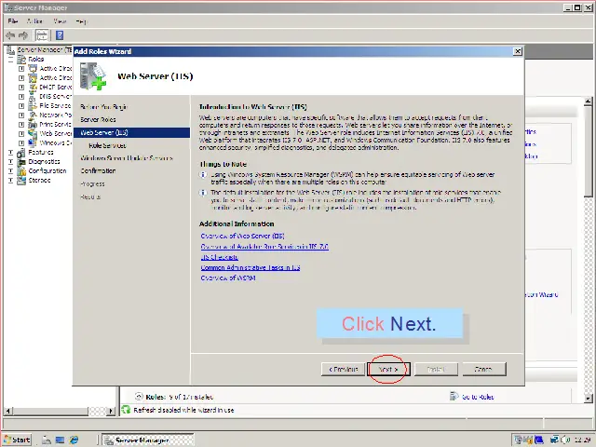Select Web Server (IIS) wizard step
The height and width of the screenshot is (447, 596).
click(x=132, y=132)
